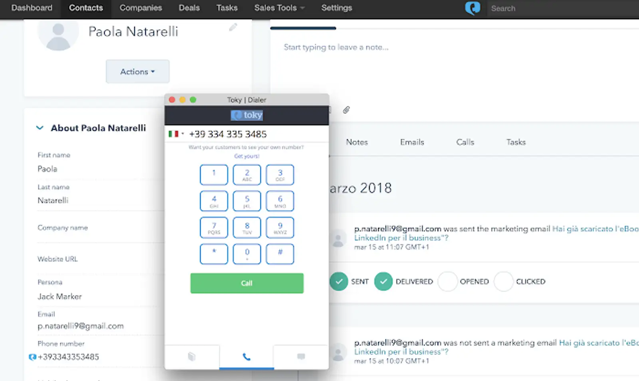Image resolution: width=639 pixels, height=381 pixels.
Task: Tap the 3 DEF key on the dialer keypad
Action: pos(280,175)
